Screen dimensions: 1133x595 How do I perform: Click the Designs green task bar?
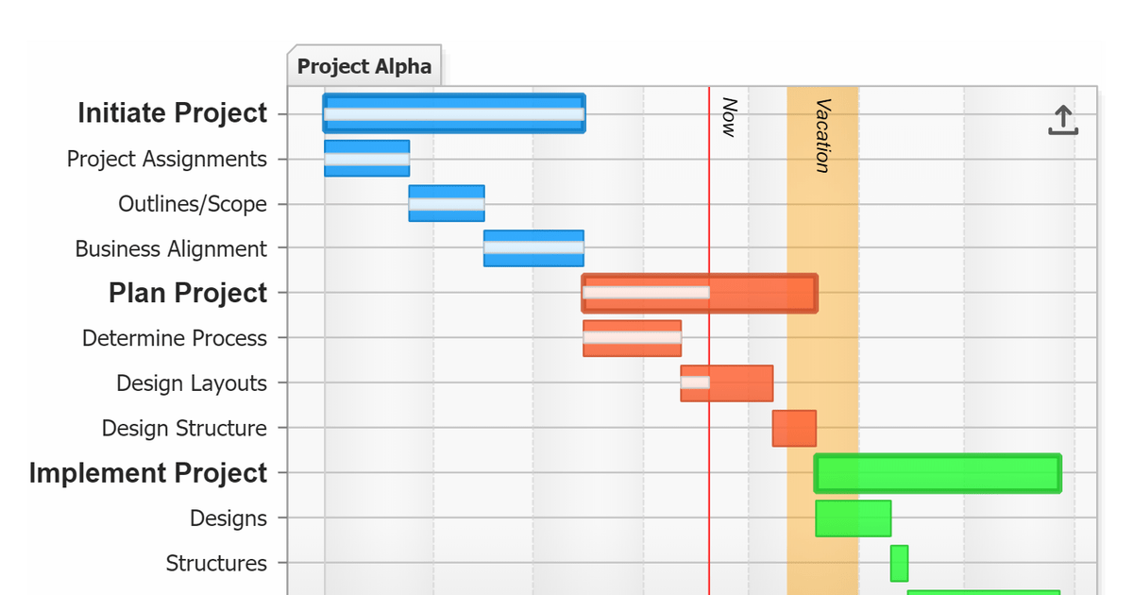click(852, 517)
